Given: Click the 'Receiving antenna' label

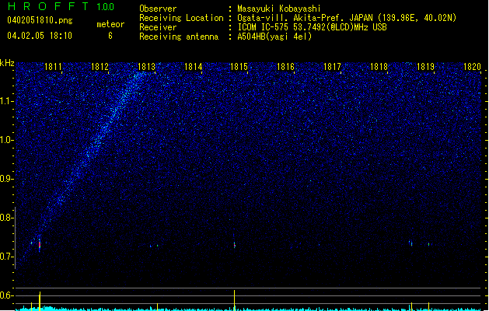Looking at the screenshot, I should pyautogui.click(x=179, y=37).
